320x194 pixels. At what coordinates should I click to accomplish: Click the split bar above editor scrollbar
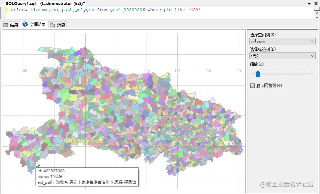[x=317, y=9]
